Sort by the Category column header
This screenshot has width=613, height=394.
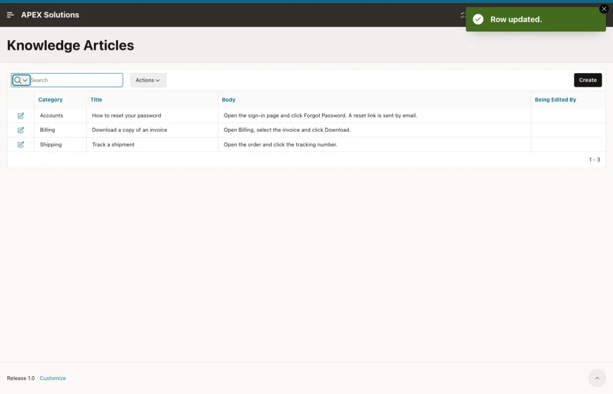click(50, 99)
